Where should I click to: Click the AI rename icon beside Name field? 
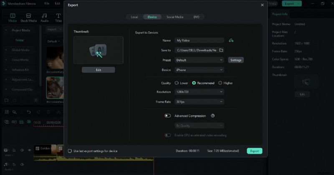pyautogui.click(x=231, y=40)
